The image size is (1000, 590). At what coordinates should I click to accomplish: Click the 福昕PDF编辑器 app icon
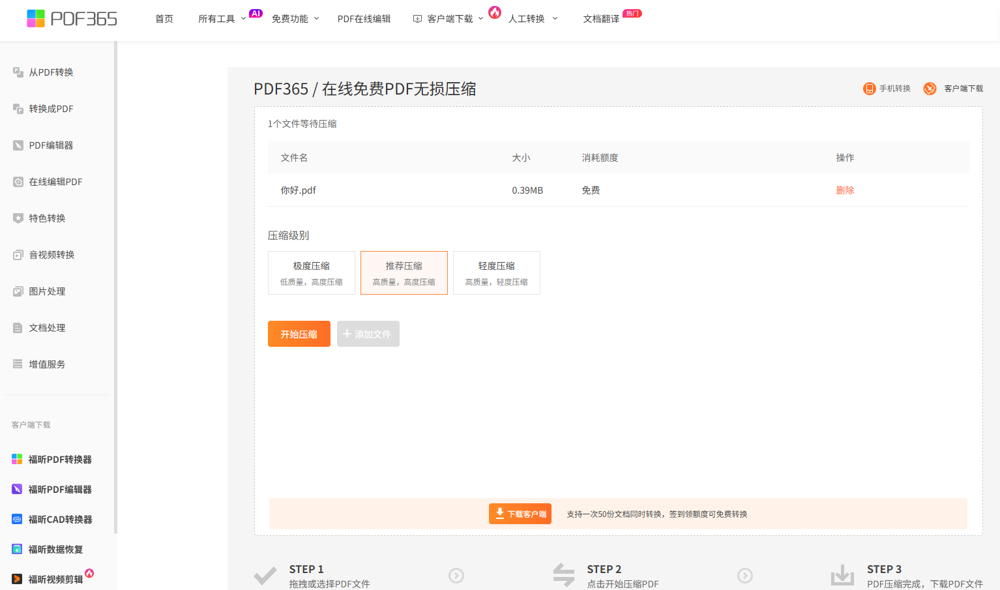[17, 490]
